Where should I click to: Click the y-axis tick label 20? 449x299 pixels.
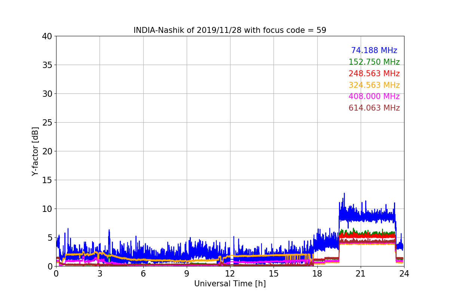point(47,151)
